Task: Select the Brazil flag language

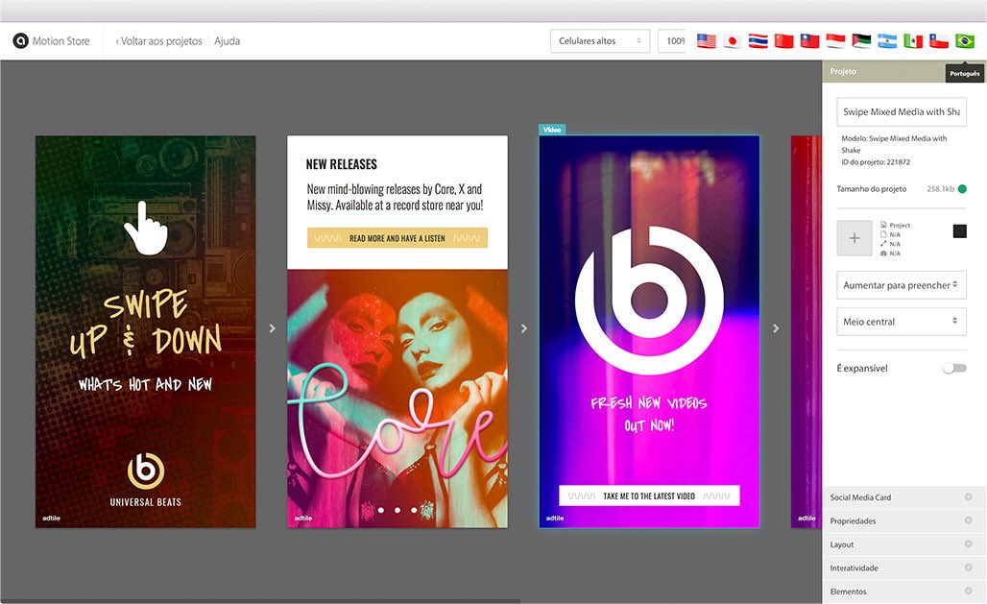Action: pyautogui.click(x=964, y=41)
